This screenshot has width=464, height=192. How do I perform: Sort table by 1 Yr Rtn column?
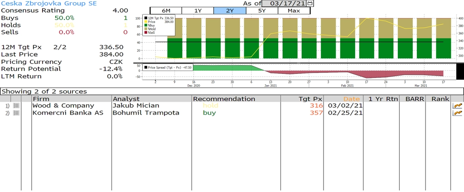point(381,99)
